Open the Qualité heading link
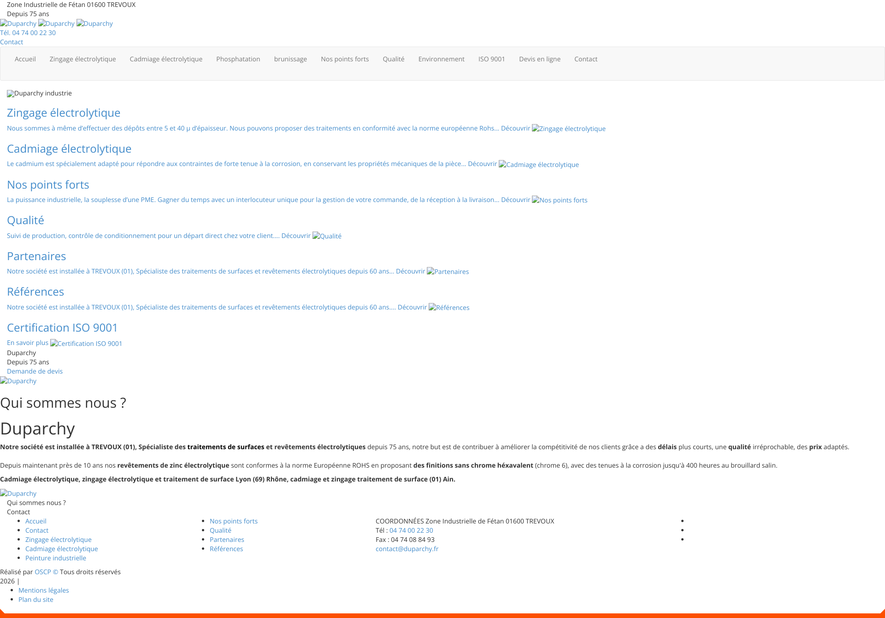 [25, 220]
